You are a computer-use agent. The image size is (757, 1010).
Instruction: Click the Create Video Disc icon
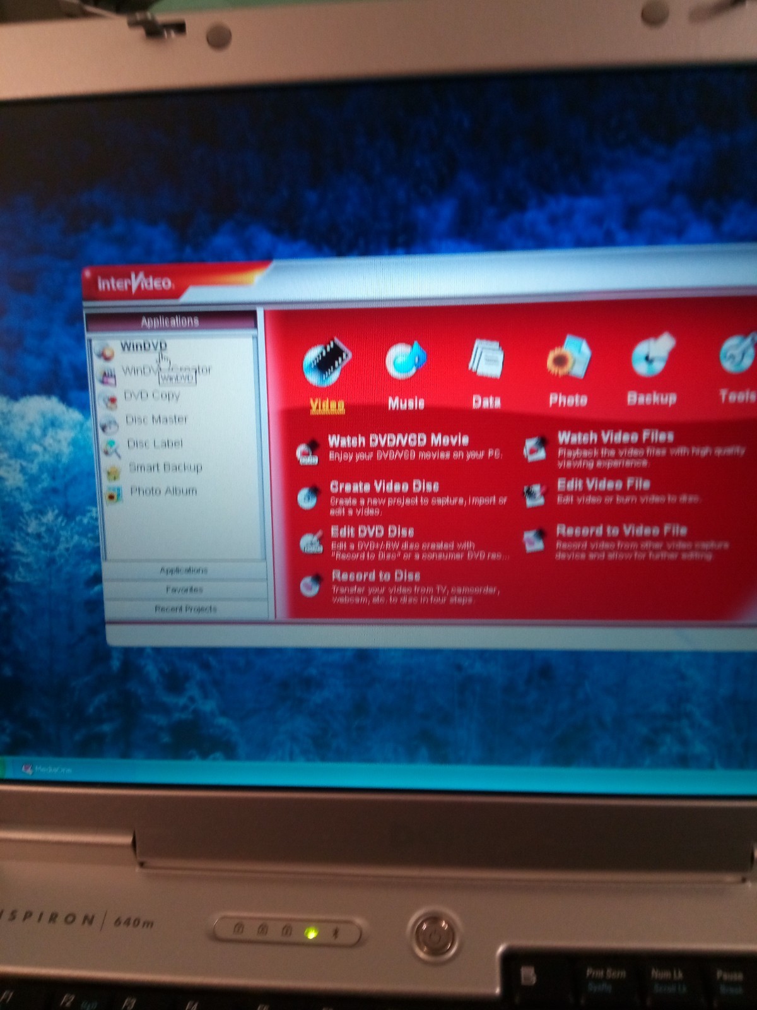click(x=308, y=497)
